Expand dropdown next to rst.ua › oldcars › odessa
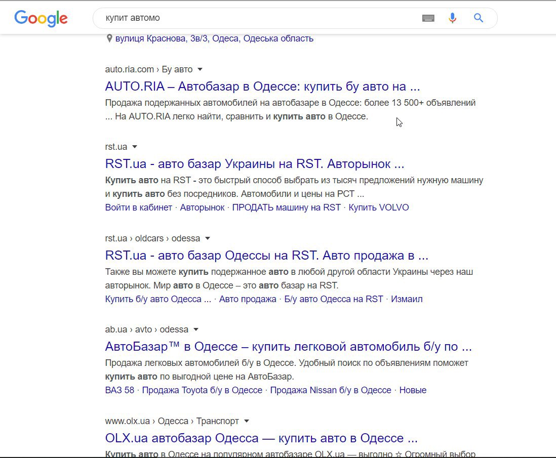556x458 pixels. tap(208, 238)
